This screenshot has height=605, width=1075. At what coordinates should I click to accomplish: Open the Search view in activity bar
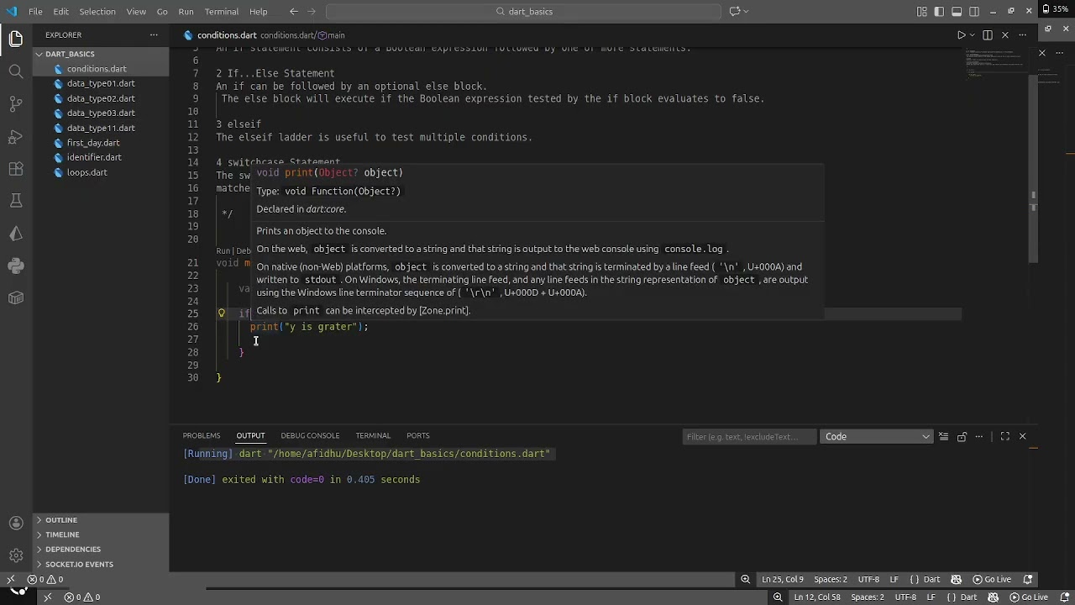(16, 72)
